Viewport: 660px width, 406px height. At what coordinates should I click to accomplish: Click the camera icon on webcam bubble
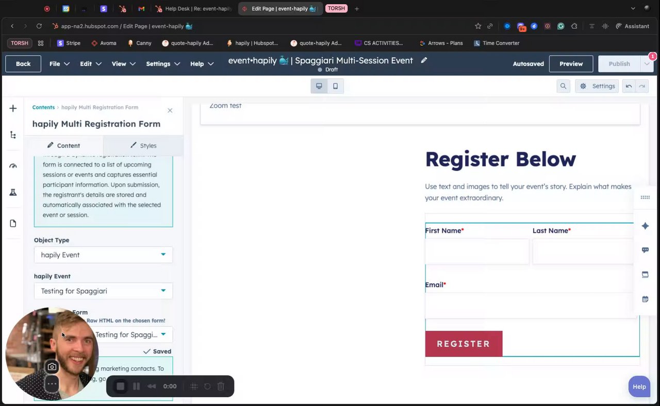pos(52,367)
